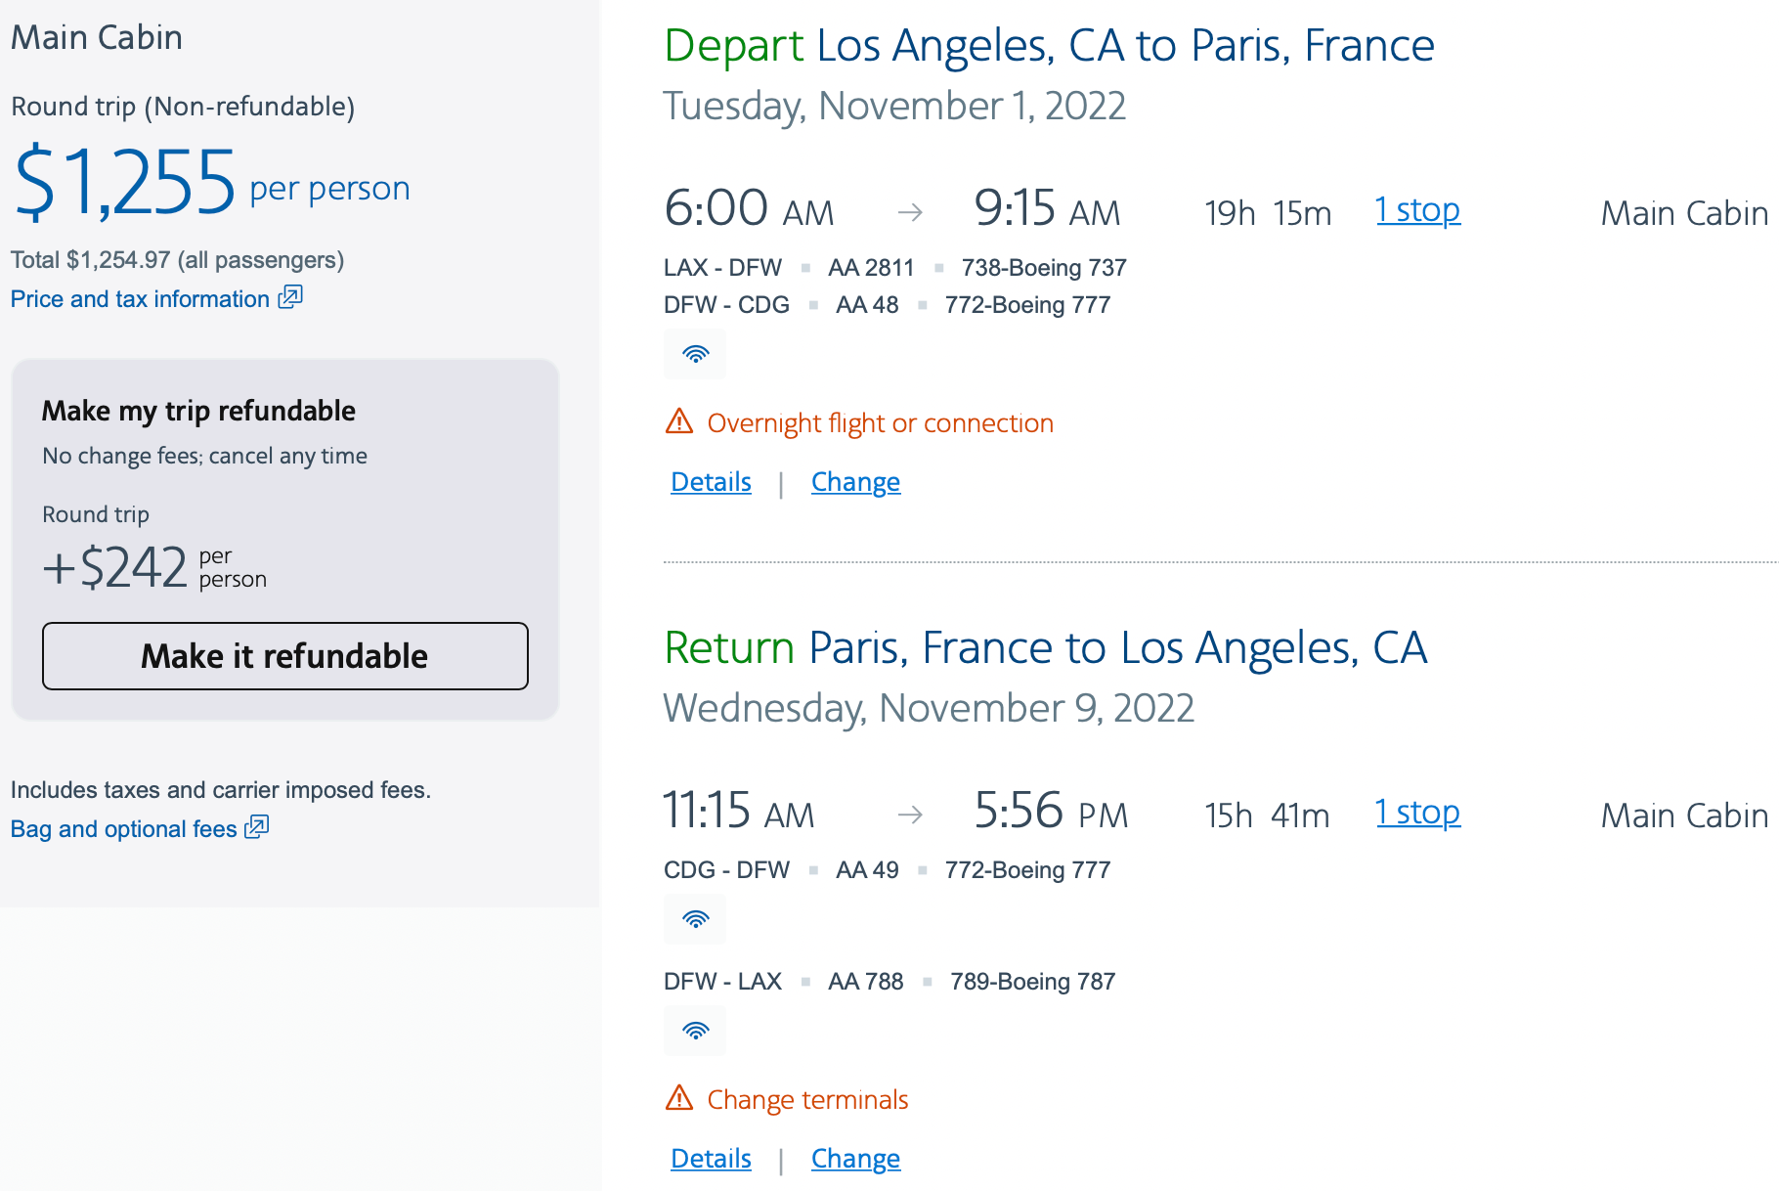This screenshot has width=1779, height=1191.
Task: Click the warning icon beside Overnight flight or connection
Action: click(x=679, y=421)
